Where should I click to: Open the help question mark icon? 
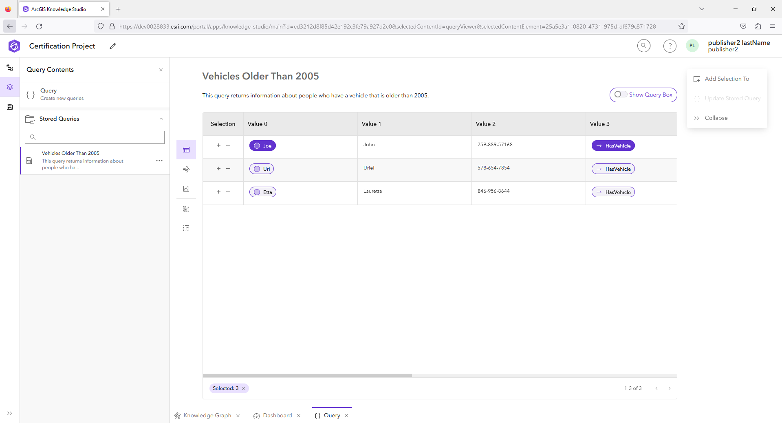[x=670, y=46]
